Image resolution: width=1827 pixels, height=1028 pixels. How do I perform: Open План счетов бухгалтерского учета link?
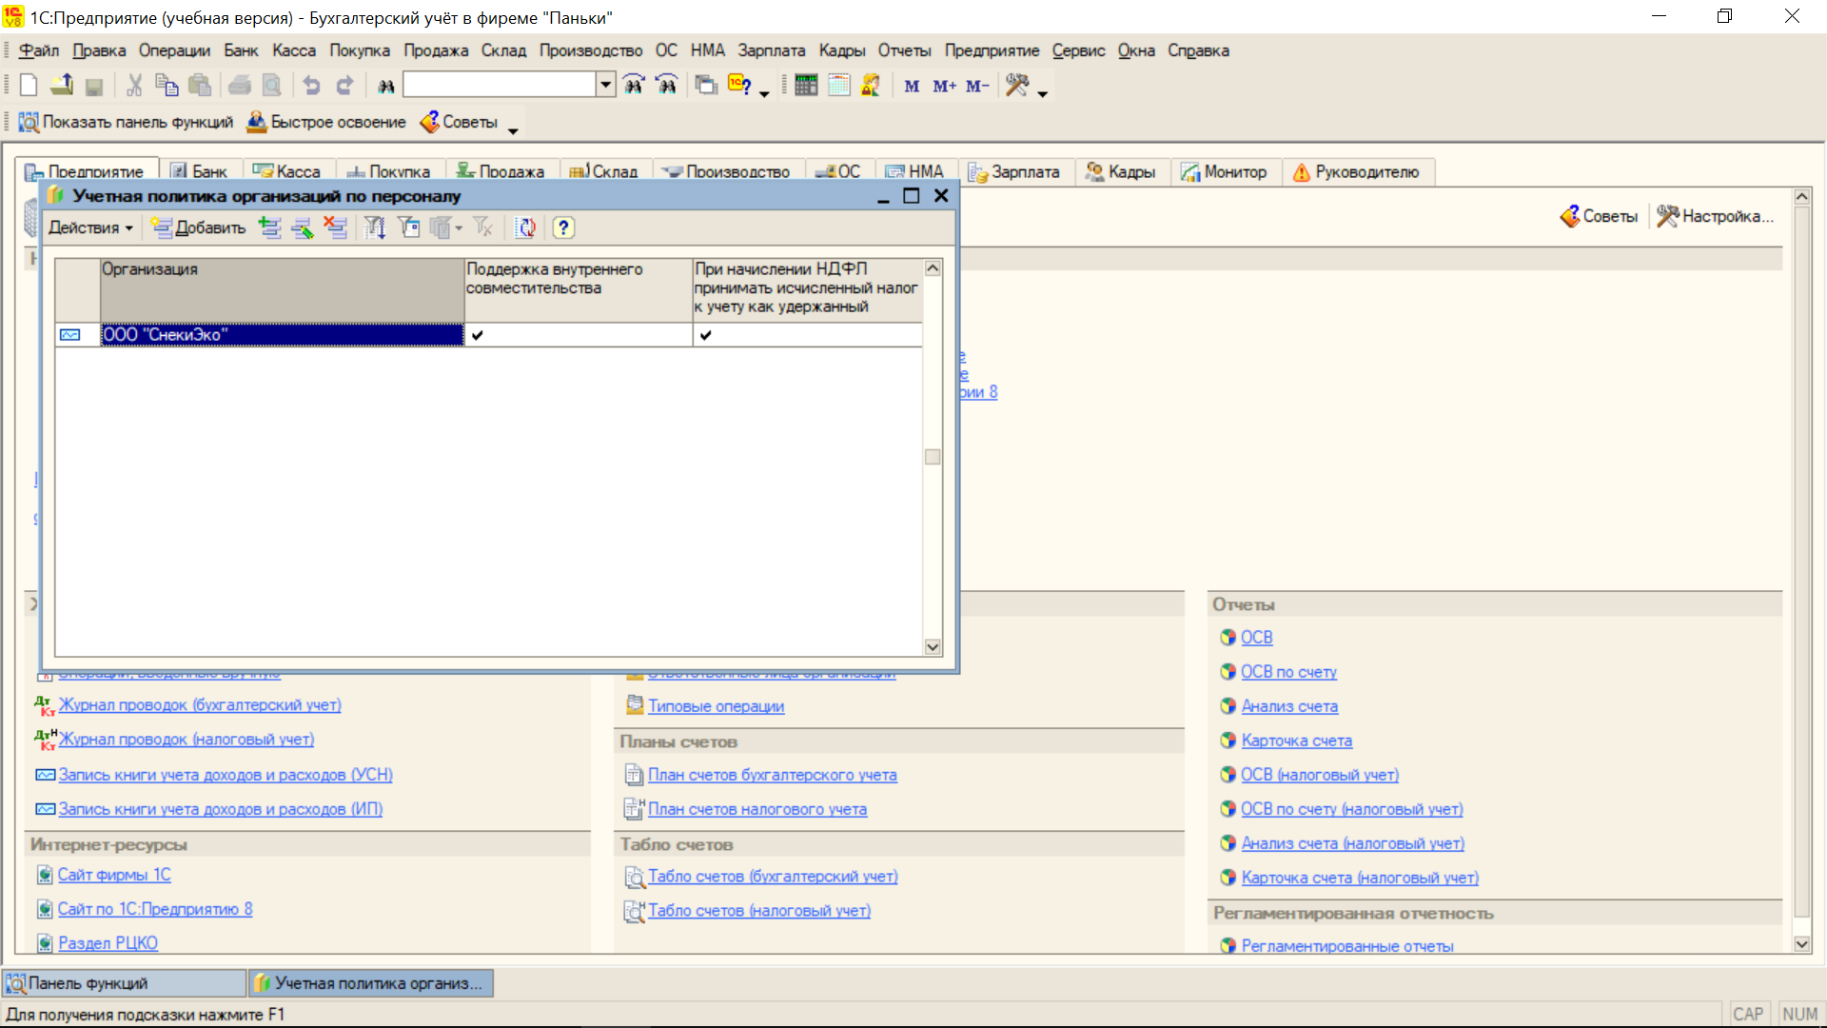coord(772,775)
